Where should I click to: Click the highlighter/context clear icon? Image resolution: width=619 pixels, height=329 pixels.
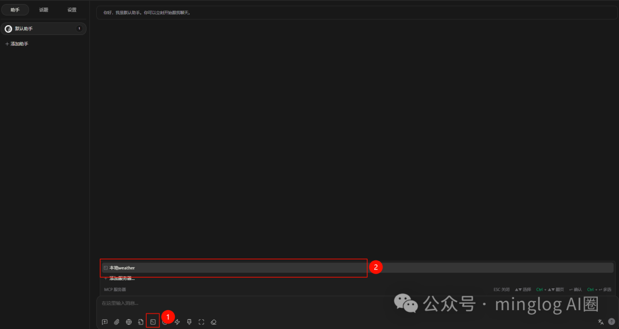pos(189,322)
